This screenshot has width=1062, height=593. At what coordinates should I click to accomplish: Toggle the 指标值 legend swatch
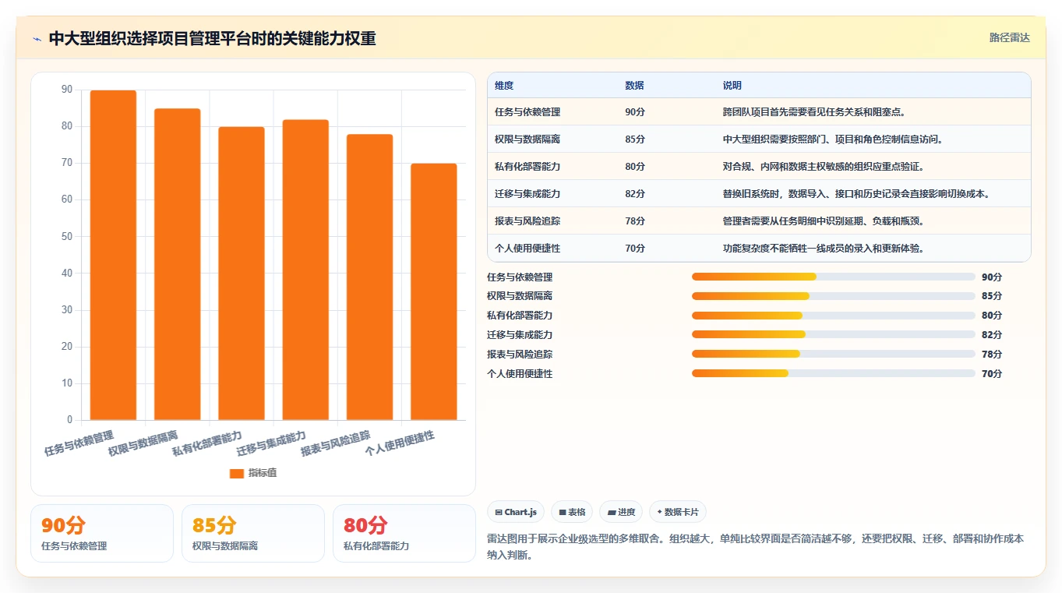[x=237, y=473]
